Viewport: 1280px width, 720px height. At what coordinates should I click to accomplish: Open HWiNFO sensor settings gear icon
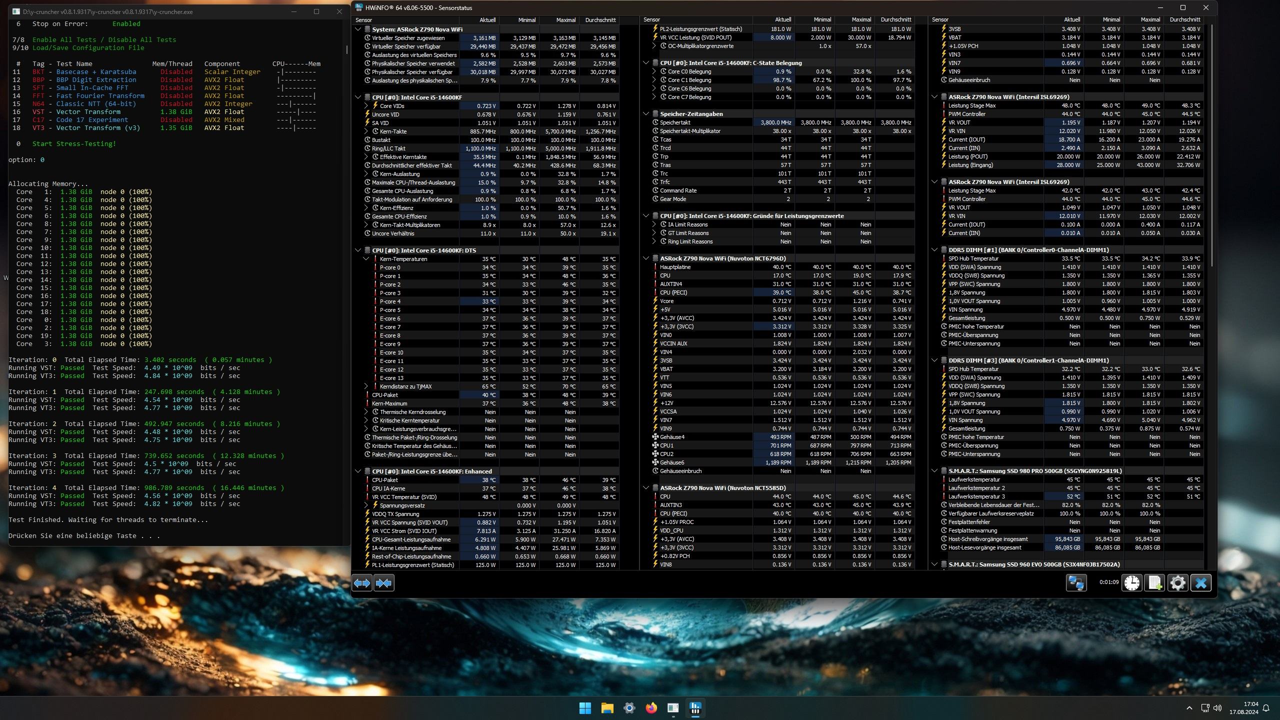point(1177,583)
